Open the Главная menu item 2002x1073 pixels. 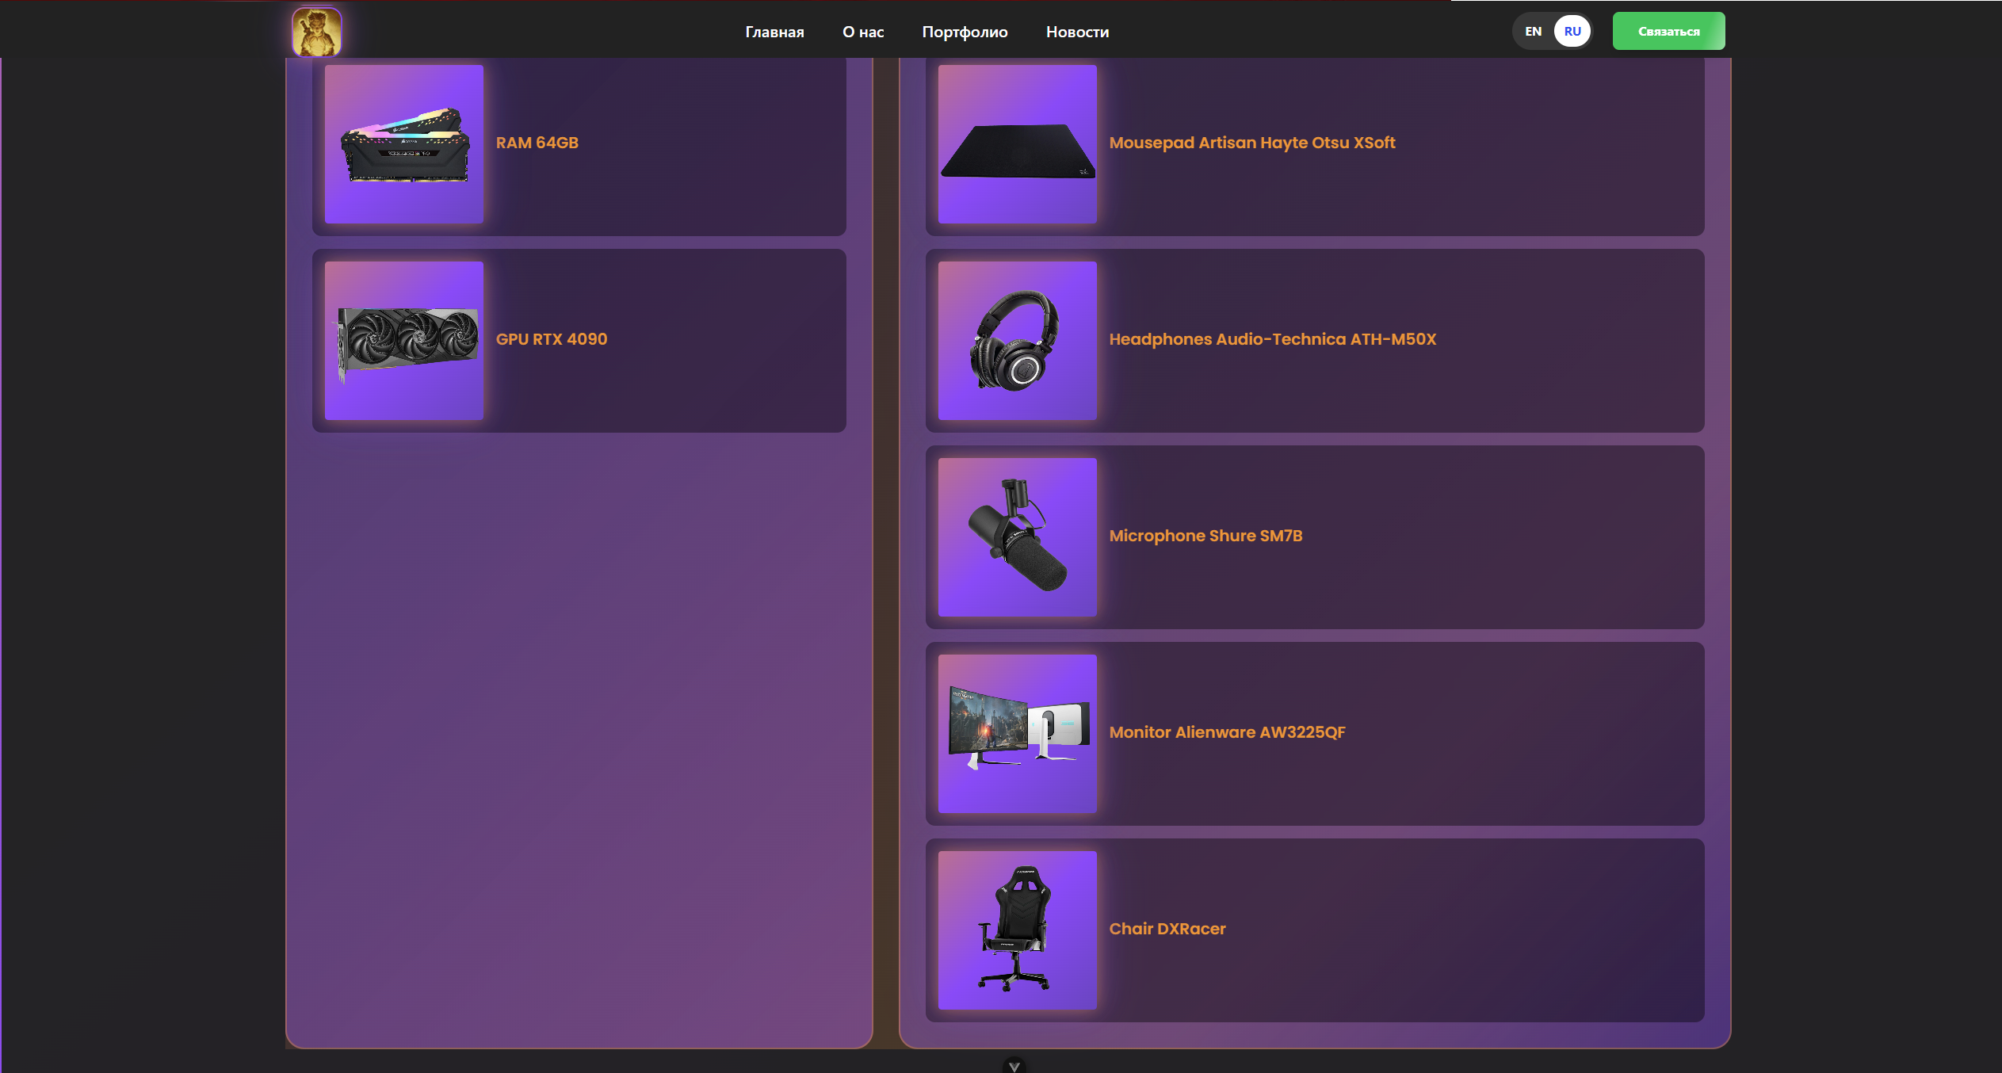point(774,32)
